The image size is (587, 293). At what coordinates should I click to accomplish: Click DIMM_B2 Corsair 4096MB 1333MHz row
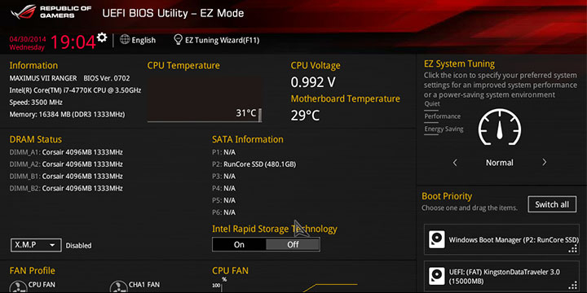[x=66, y=188]
